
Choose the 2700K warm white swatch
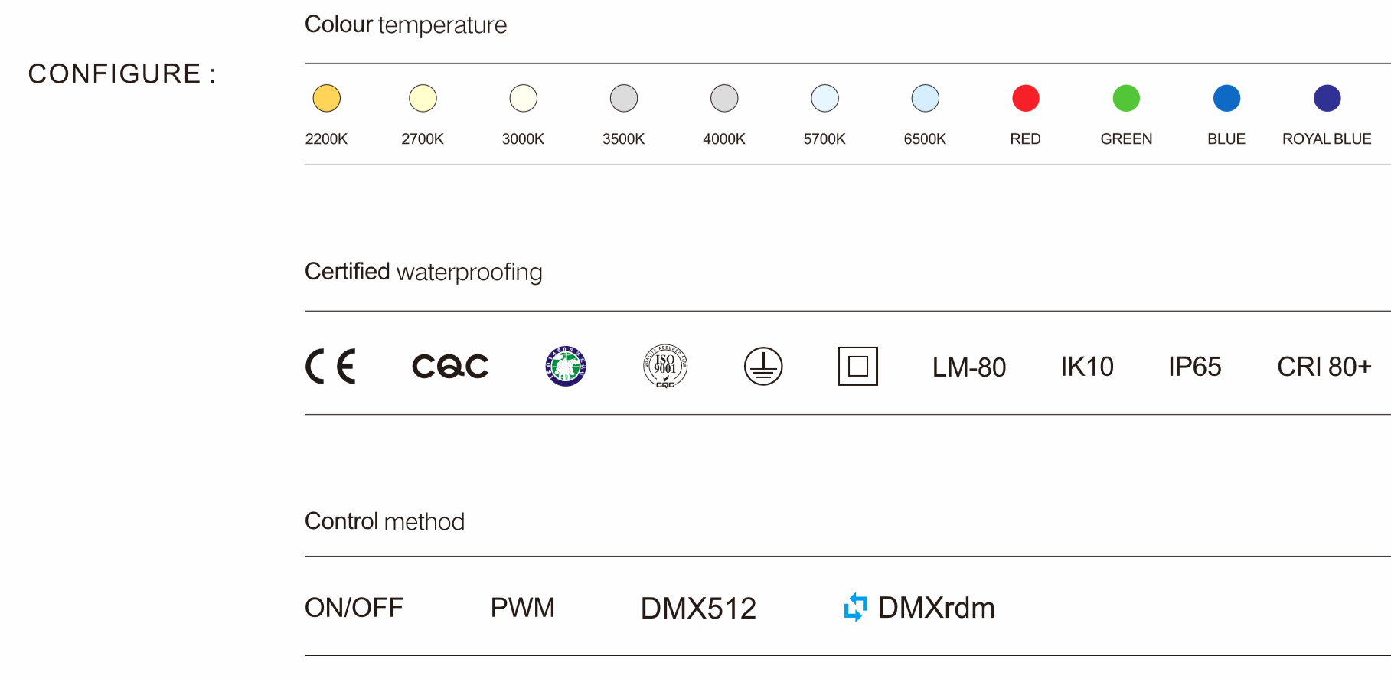(x=423, y=98)
